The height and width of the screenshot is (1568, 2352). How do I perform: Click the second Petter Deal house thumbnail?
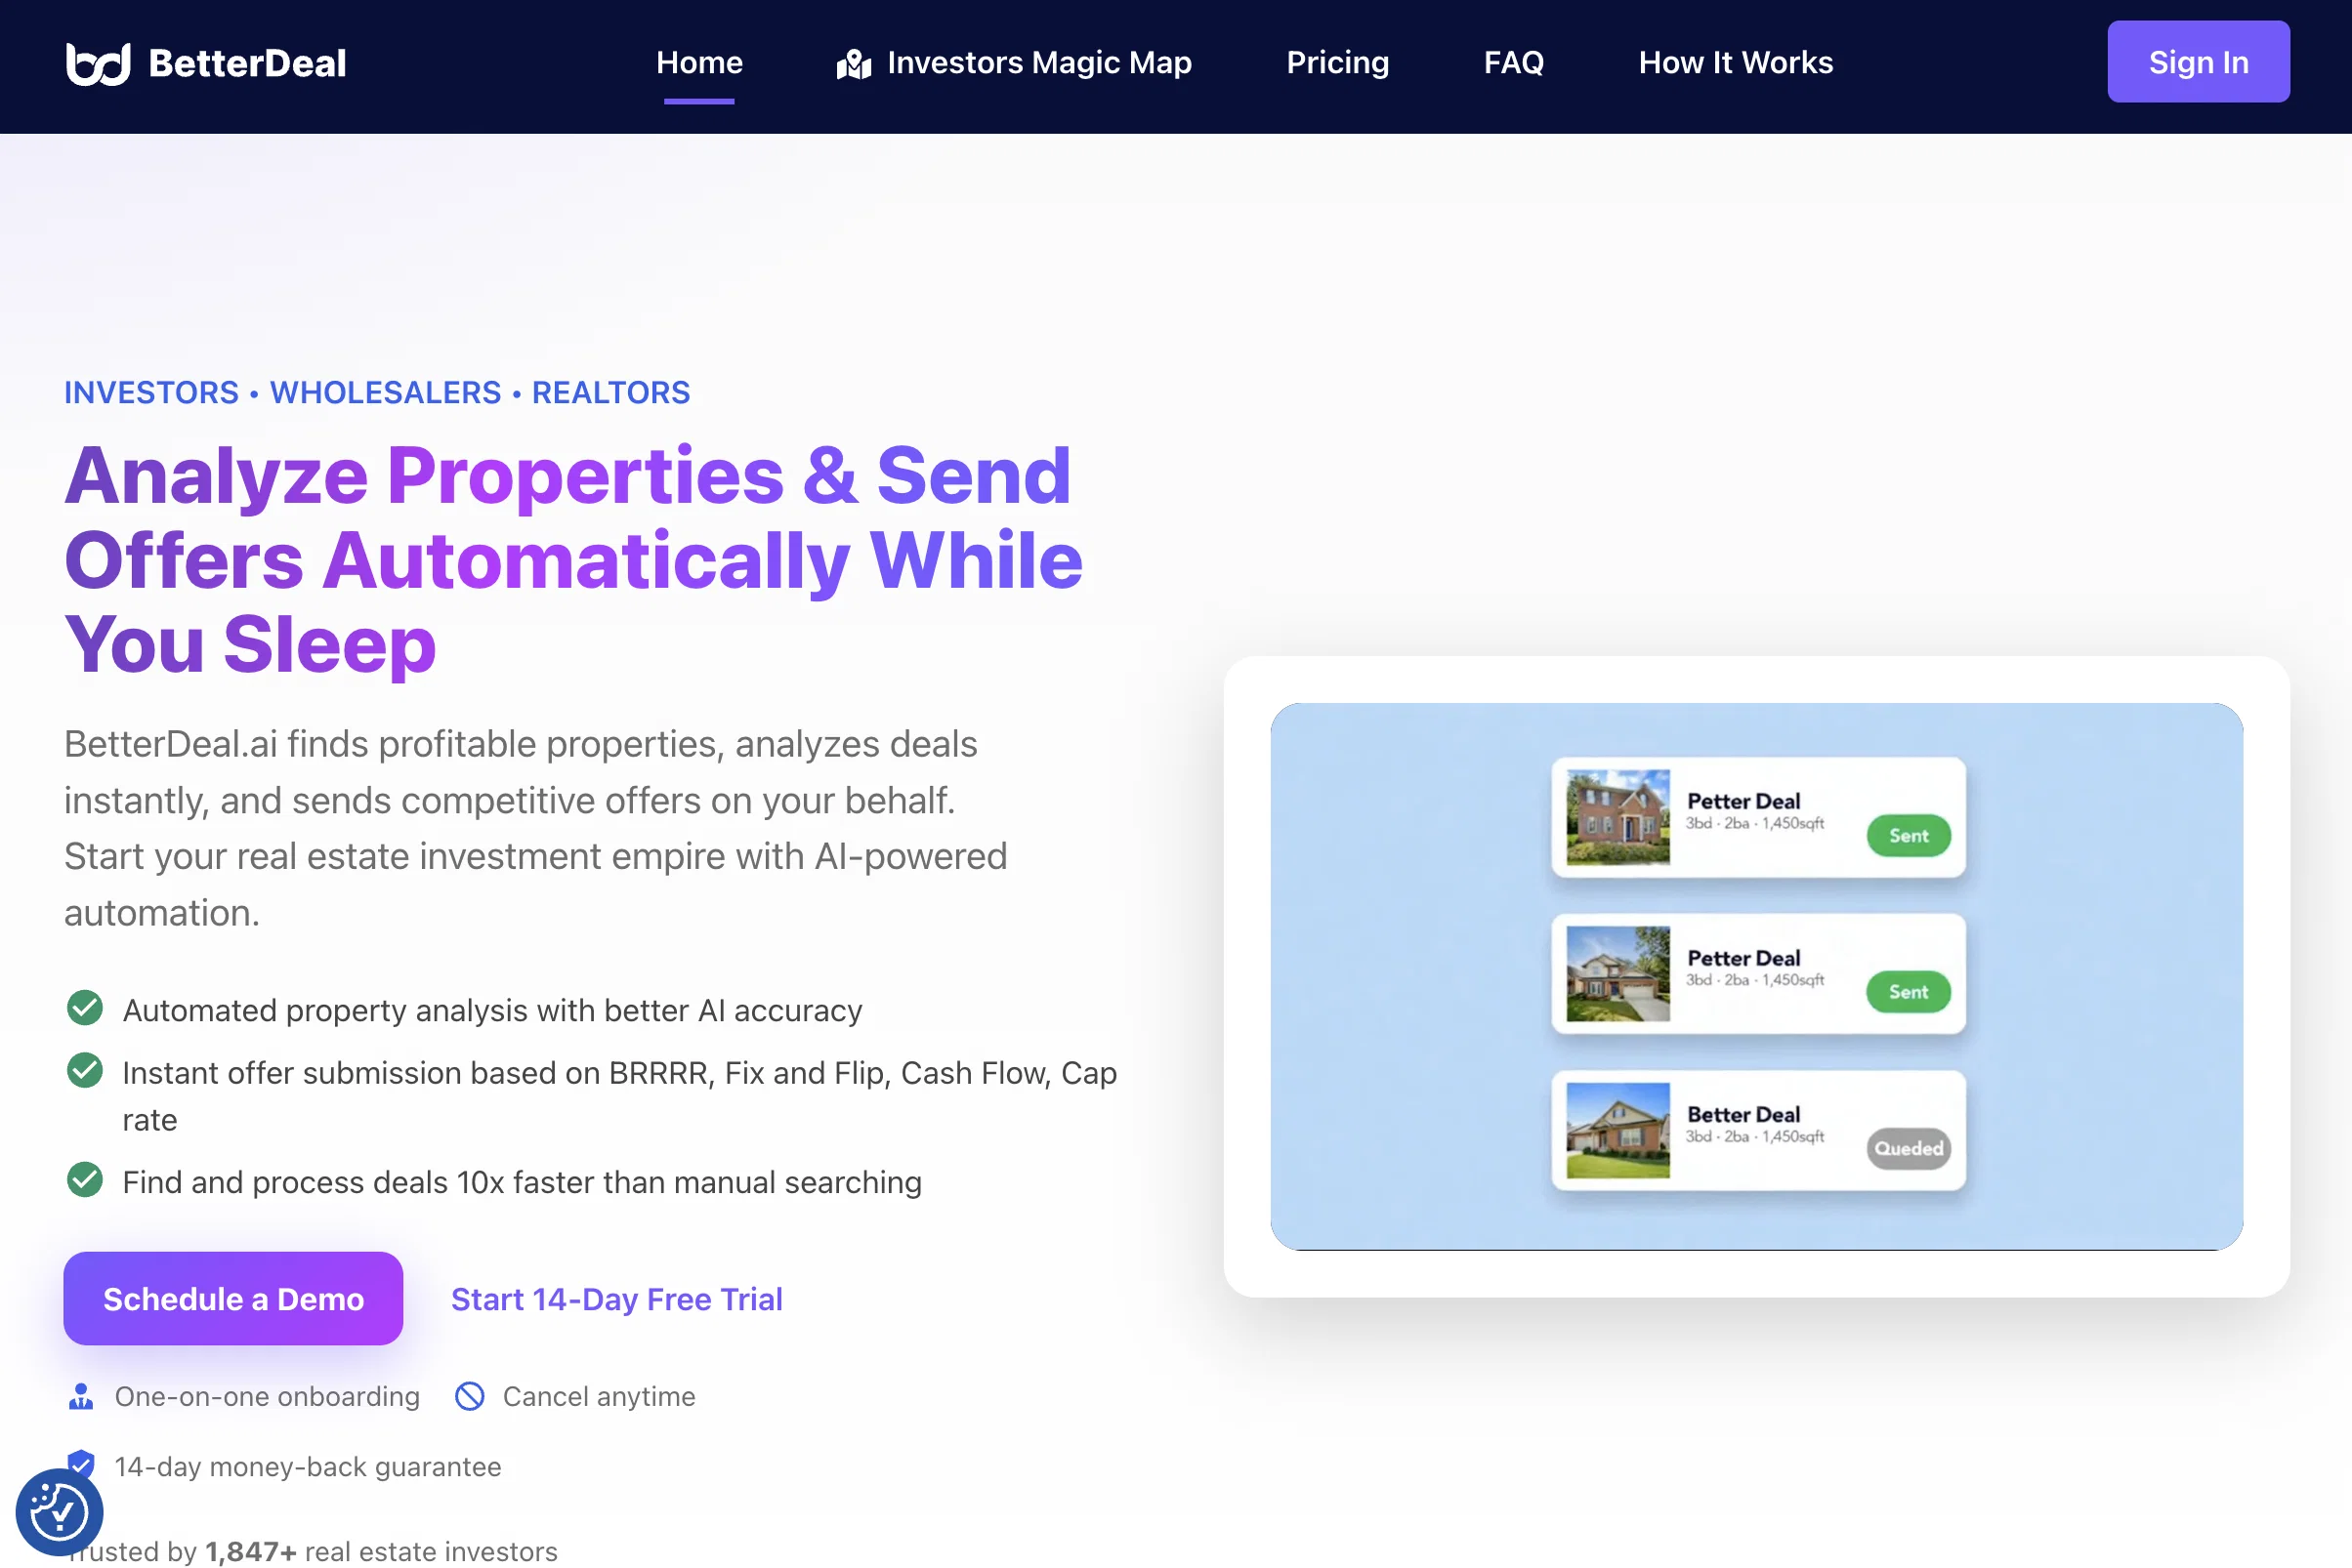[x=1617, y=973]
